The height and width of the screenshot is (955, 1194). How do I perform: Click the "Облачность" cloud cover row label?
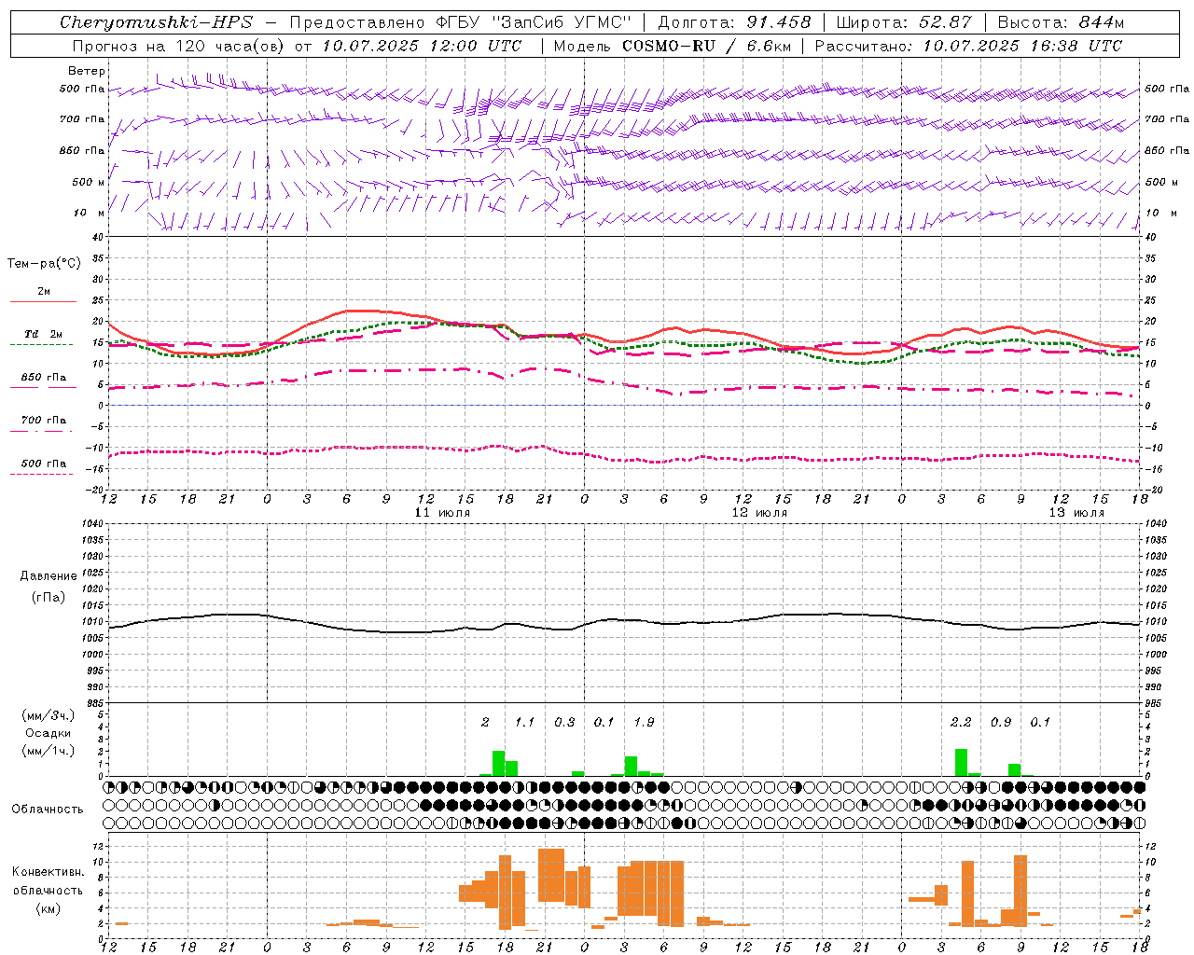tap(48, 810)
